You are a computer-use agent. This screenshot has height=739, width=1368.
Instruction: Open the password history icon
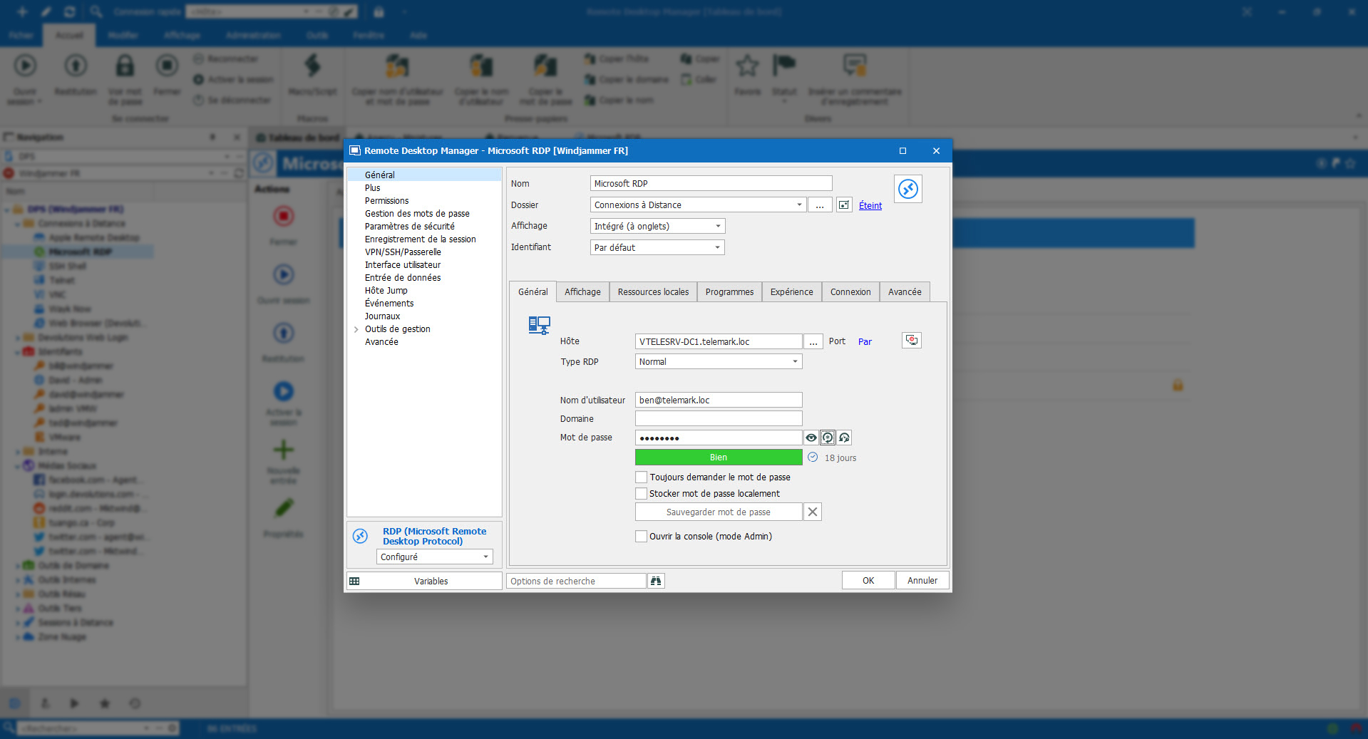click(x=844, y=438)
